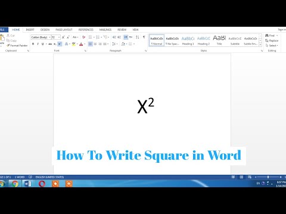Image resolution: width=286 pixels, height=214 pixels.
Task: Increase paragraph indent
Action: click(119, 37)
